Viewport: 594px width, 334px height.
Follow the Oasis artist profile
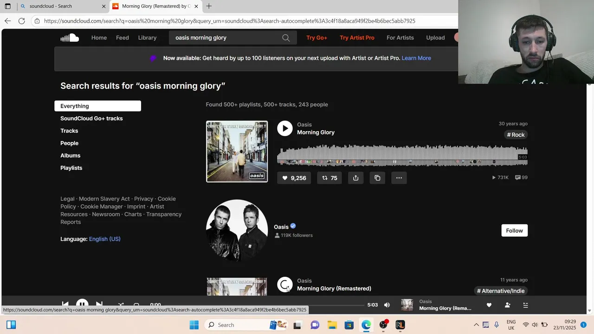click(x=514, y=231)
